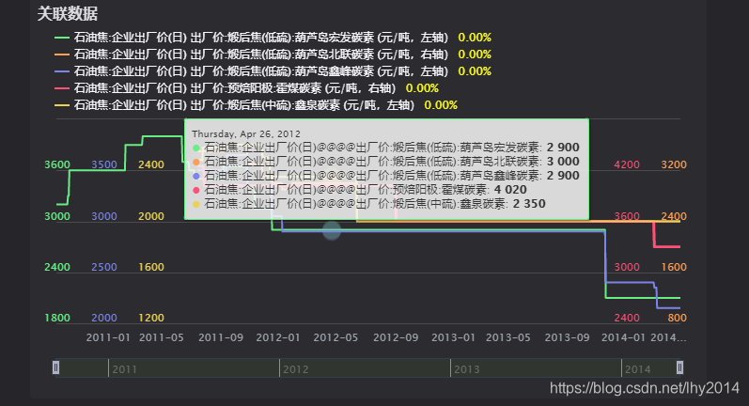Click the 2013-05 x-axis label

coord(508,337)
